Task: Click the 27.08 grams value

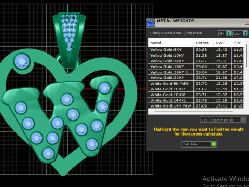Action: [x=201, y=106]
